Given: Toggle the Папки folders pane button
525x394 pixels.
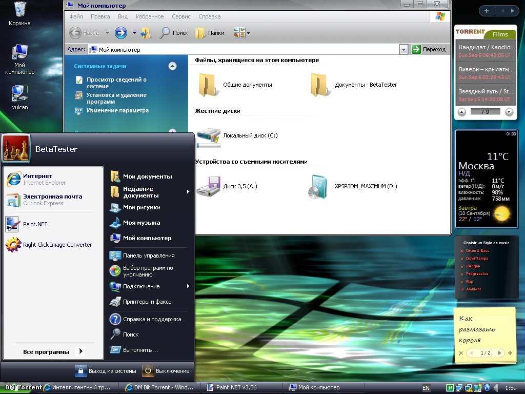Looking at the screenshot, I should [x=210, y=33].
